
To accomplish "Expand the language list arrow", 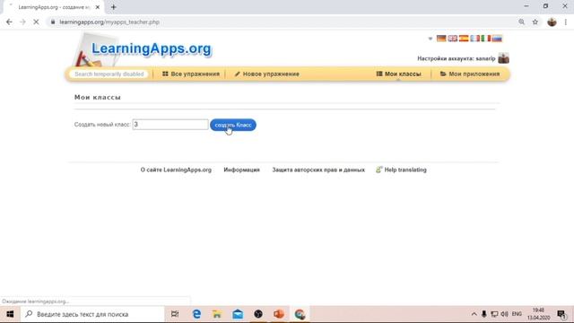I will (x=430, y=39).
